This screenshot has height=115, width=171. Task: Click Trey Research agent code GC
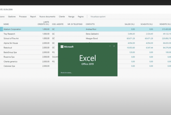pyautogui.click(x=53, y=34)
